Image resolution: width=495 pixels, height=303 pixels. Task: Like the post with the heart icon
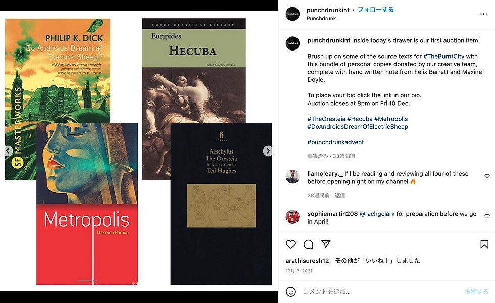click(291, 244)
